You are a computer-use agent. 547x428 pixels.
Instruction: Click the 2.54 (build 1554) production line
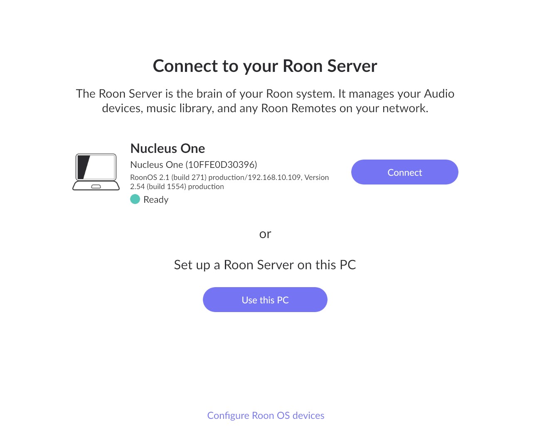[x=177, y=187]
